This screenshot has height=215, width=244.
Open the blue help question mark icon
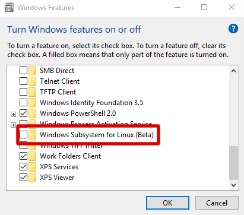233,29
